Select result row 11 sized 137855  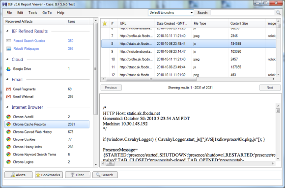tap(189, 67)
